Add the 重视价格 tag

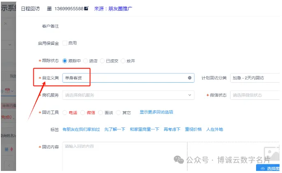point(193,129)
